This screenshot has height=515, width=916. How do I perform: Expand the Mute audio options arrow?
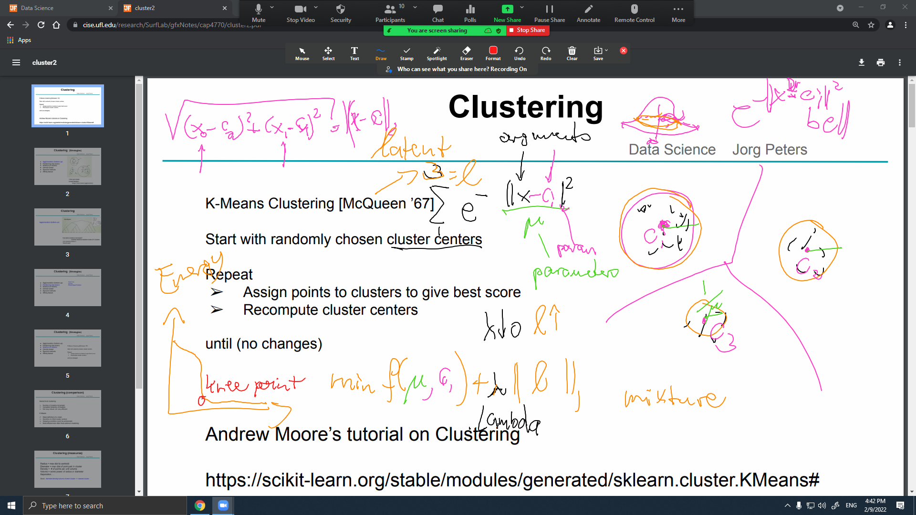[x=272, y=7]
